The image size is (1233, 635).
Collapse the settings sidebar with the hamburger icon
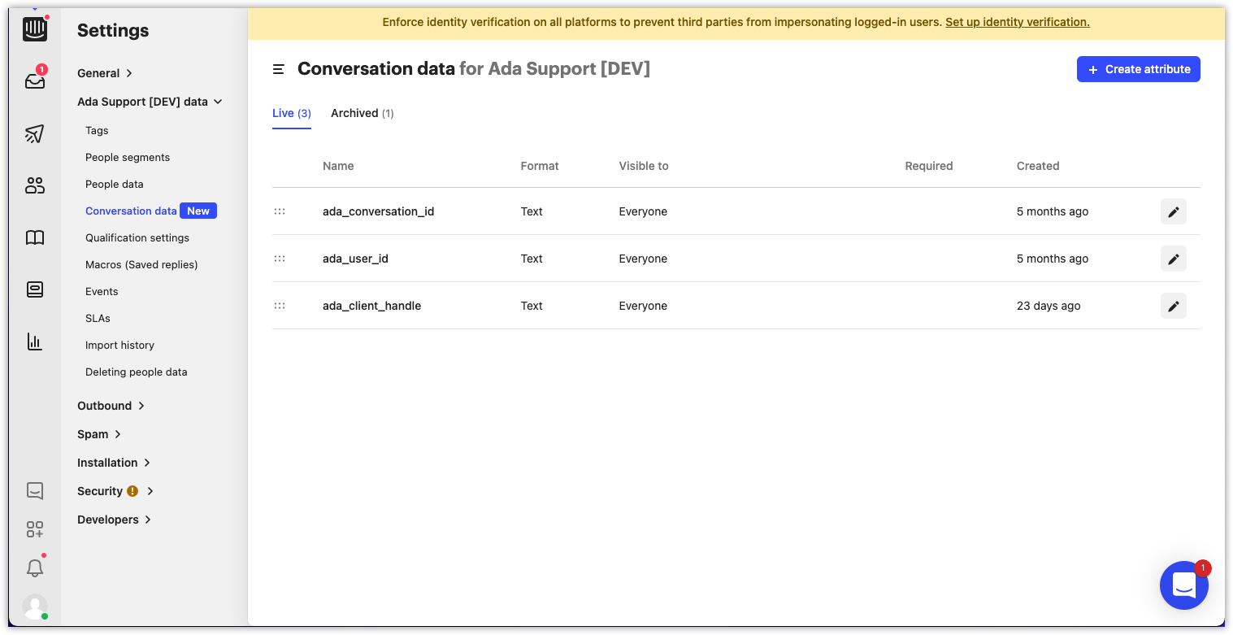pos(278,69)
